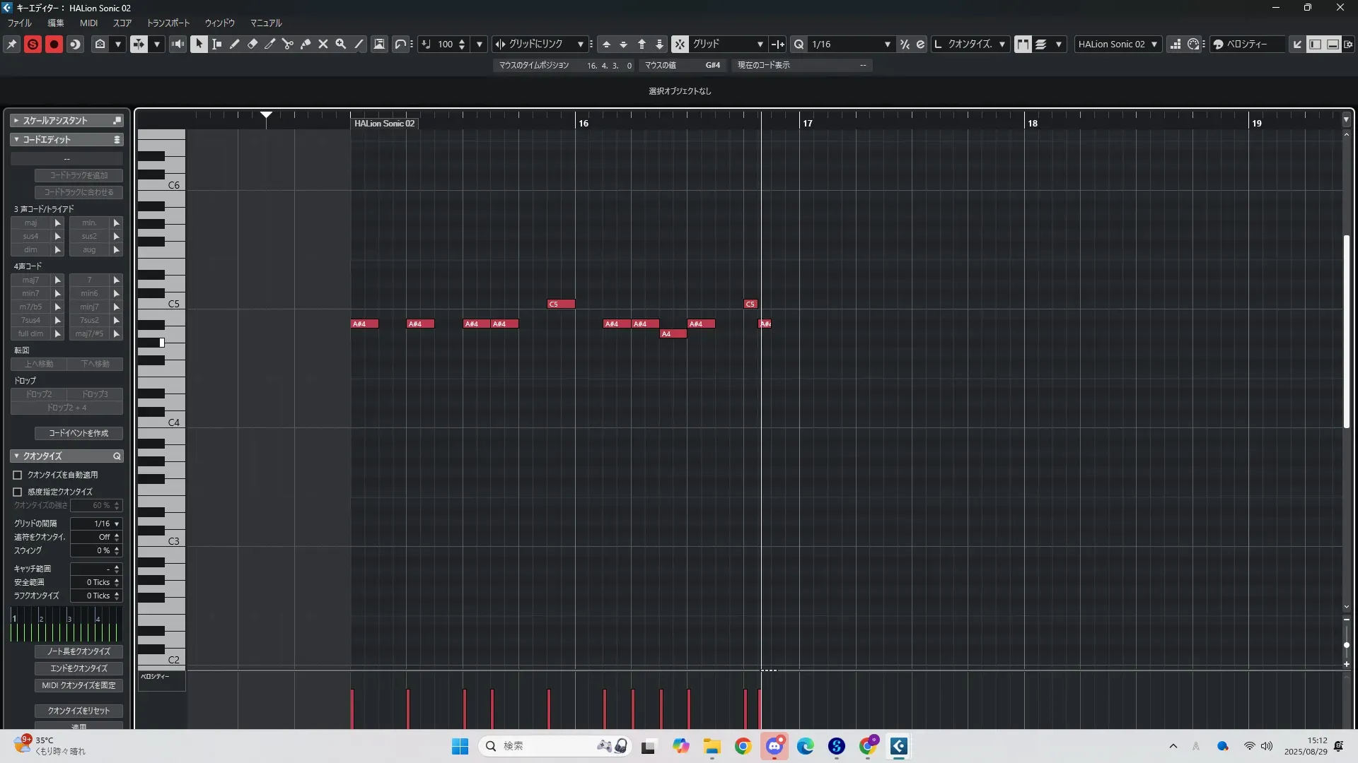Select the Split scissors tool
Viewport: 1358px width, 763px height.
tap(288, 44)
